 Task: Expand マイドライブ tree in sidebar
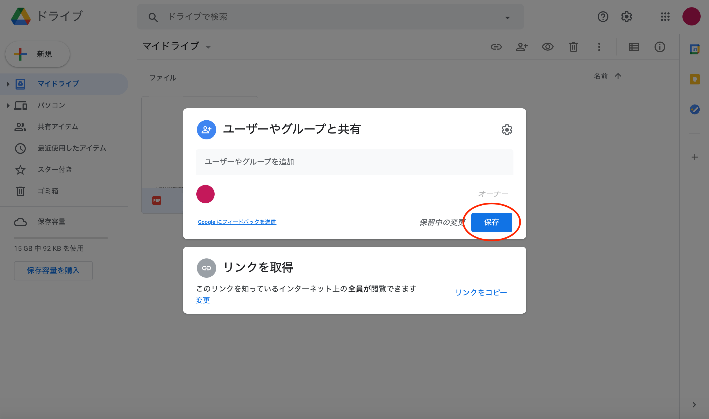(8, 84)
